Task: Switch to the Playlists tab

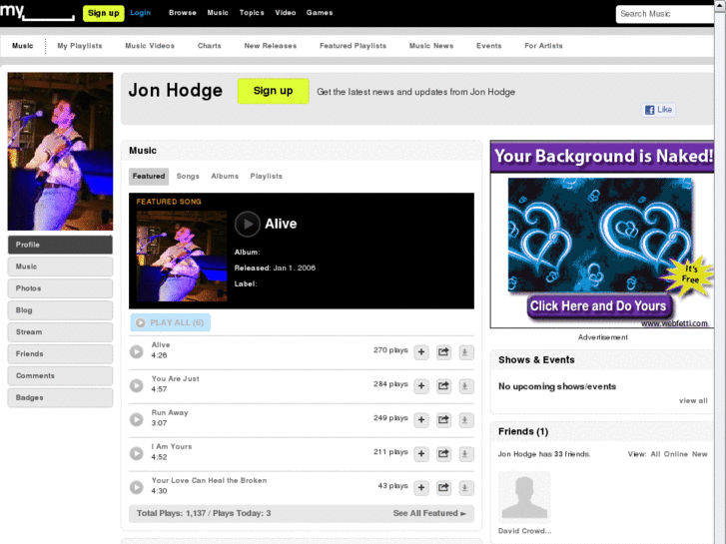Action: (x=267, y=177)
